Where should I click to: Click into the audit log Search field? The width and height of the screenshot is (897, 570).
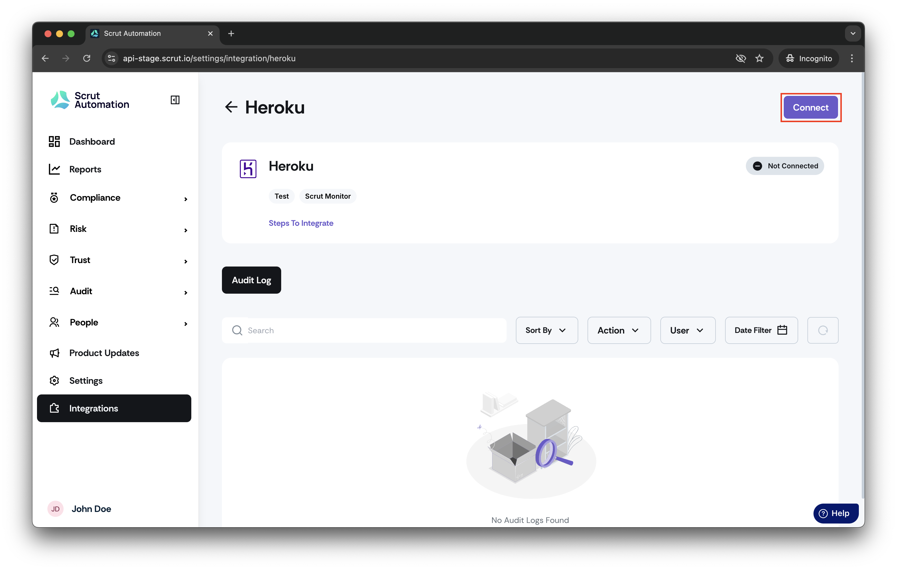(364, 330)
